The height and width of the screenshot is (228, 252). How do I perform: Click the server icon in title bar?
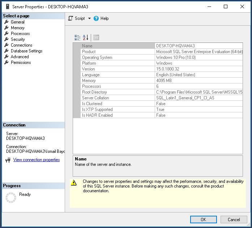tap(7, 7)
